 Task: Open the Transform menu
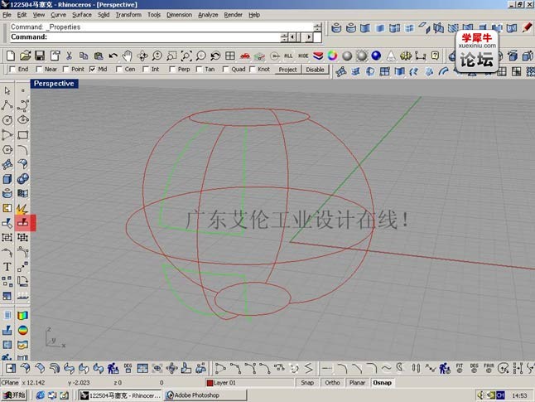click(x=128, y=15)
